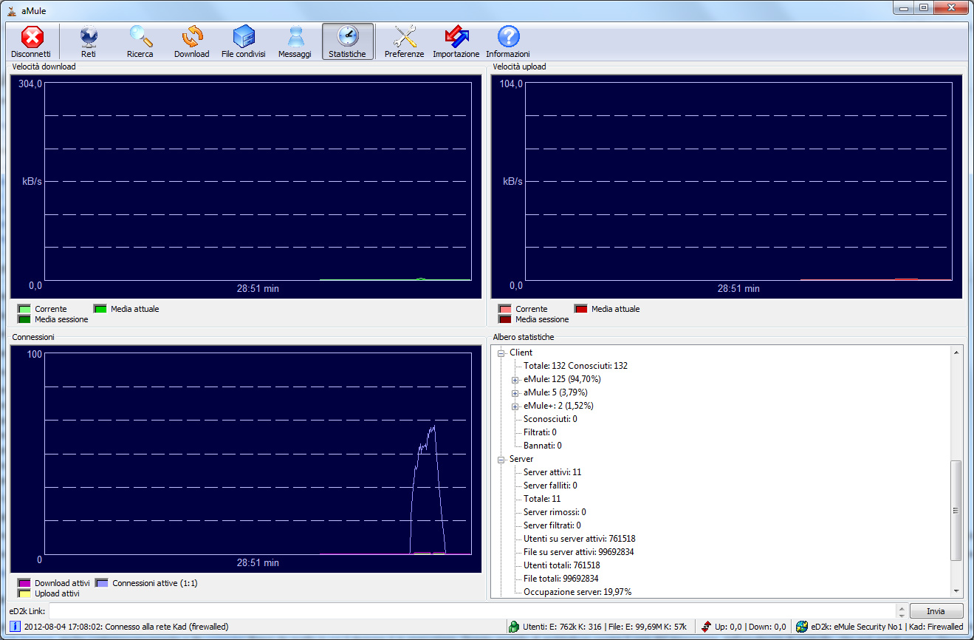Screen dimensions: 974x640
Task: Go to the Download page
Action: click(192, 41)
